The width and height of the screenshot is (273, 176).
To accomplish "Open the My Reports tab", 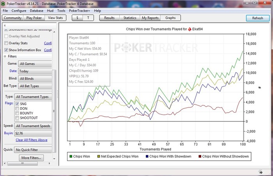I will point(150,18).
